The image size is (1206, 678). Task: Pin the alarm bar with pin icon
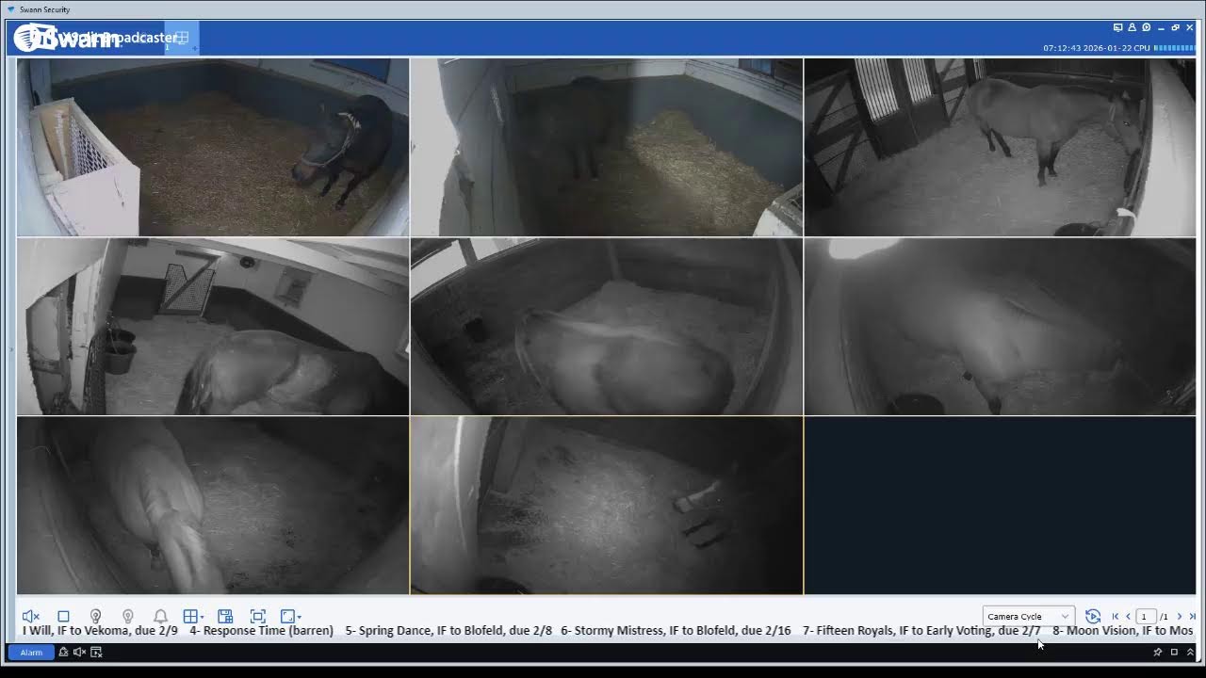coord(1158,652)
